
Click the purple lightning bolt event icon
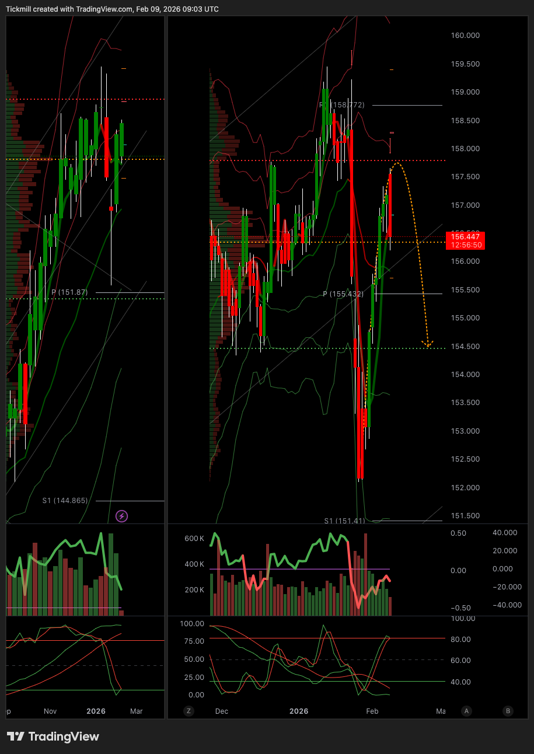[121, 516]
